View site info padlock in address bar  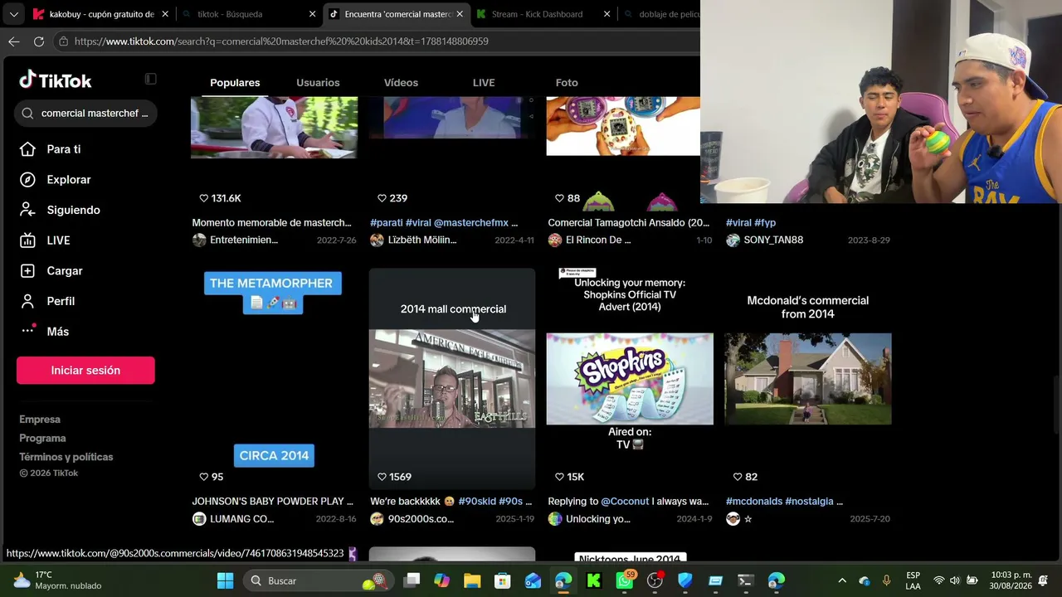(x=64, y=41)
